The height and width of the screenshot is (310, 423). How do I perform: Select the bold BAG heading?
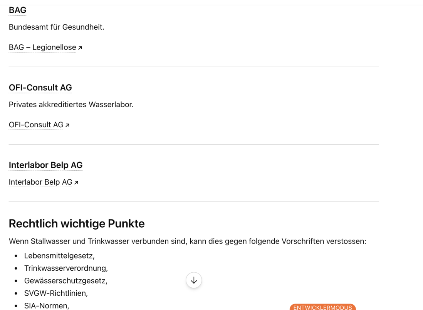[x=18, y=10]
